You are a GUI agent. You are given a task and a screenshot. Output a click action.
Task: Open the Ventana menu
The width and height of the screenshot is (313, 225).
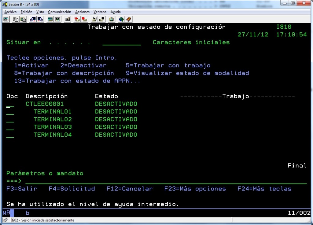(100, 12)
